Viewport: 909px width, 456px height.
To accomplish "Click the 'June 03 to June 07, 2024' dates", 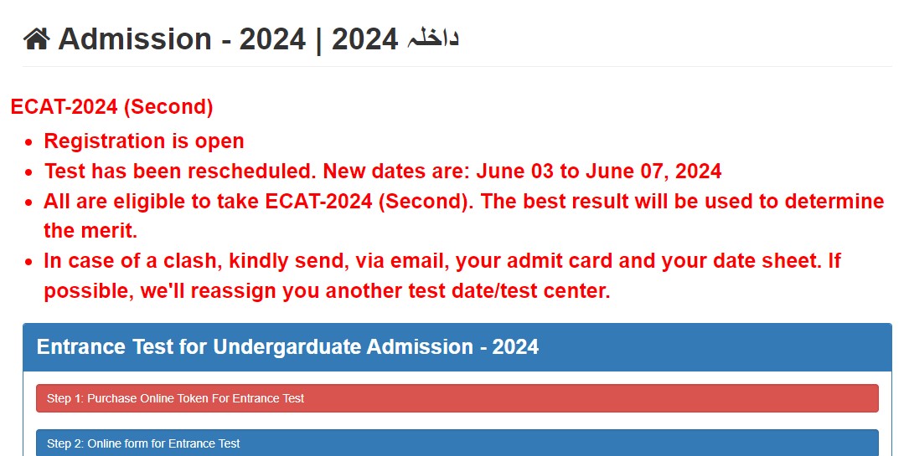I will tap(599, 172).
